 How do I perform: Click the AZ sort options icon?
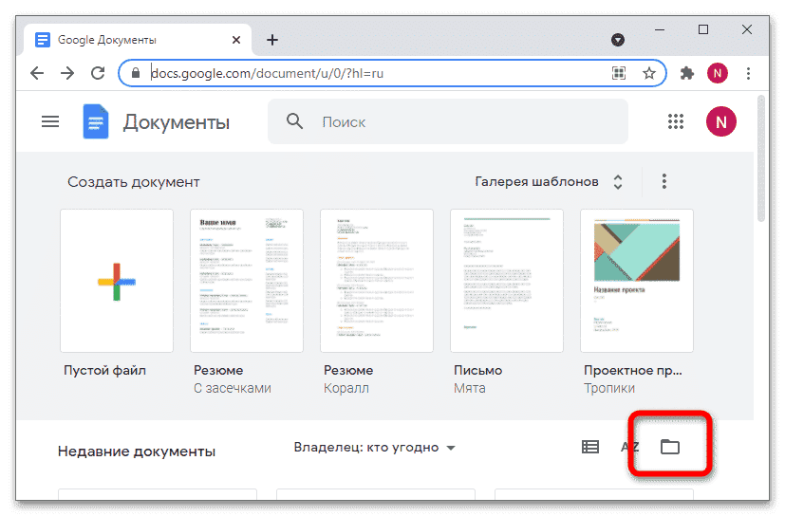tap(629, 447)
